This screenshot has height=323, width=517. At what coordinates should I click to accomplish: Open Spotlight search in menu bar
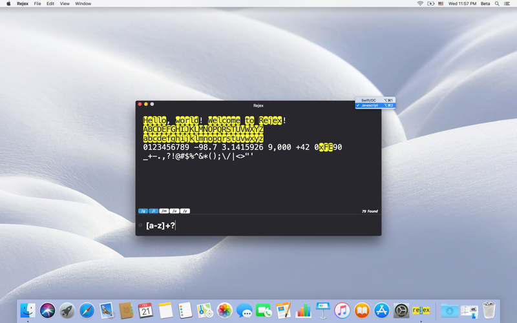point(497,4)
